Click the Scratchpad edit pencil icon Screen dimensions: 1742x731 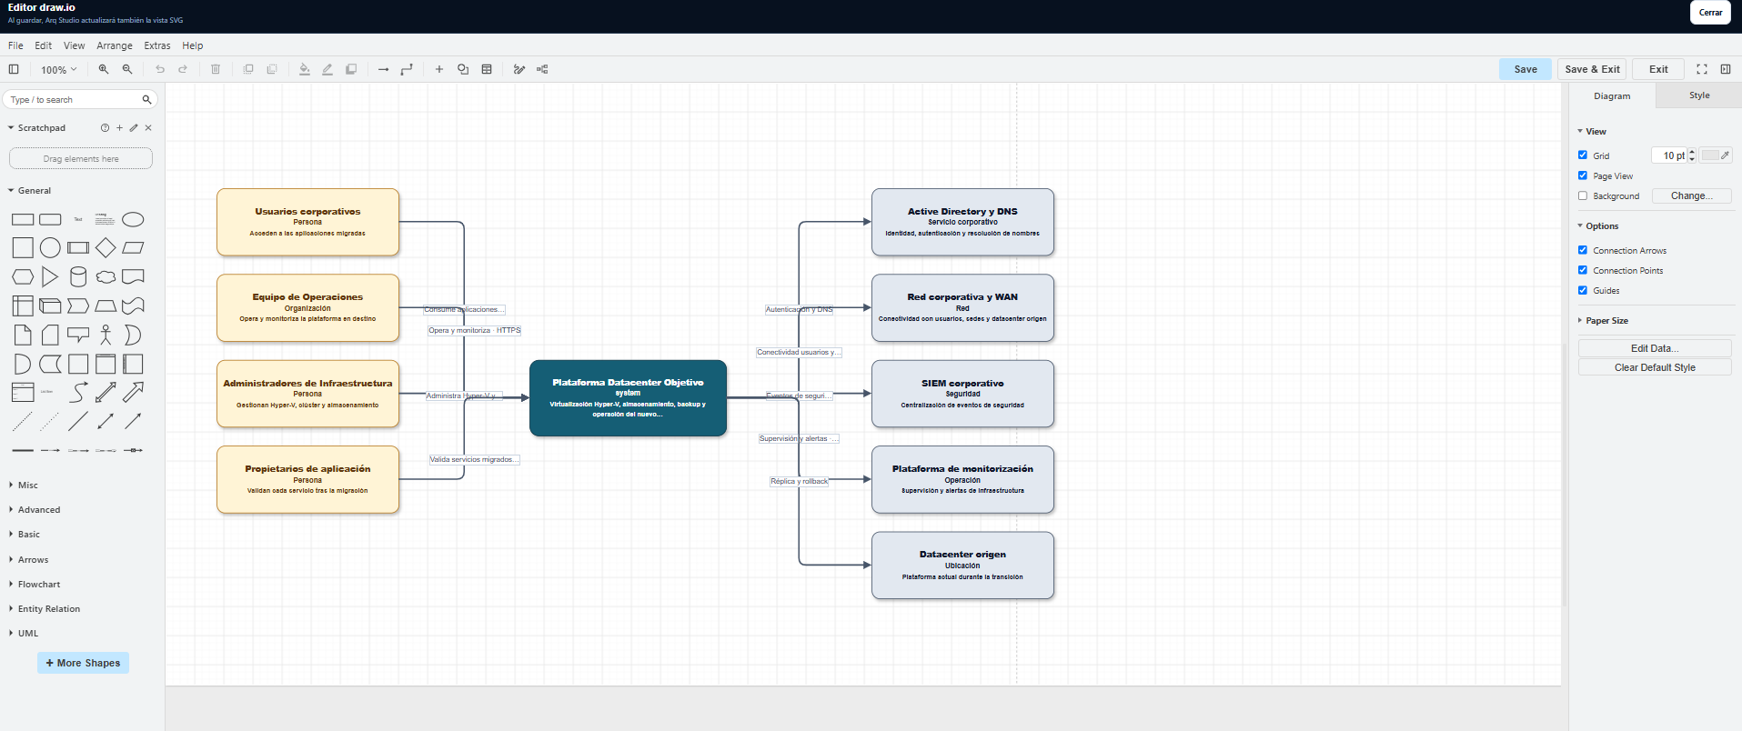[x=134, y=128]
